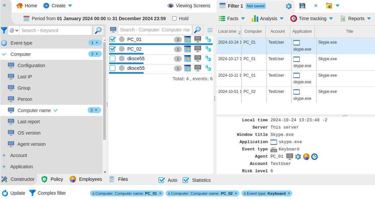
Task: Click the Update button
Action: [x=14, y=193]
